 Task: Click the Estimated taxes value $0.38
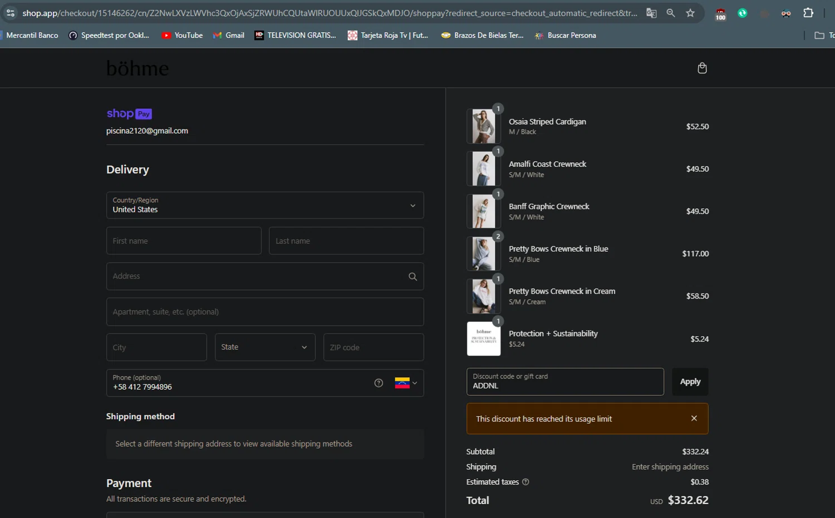(700, 482)
